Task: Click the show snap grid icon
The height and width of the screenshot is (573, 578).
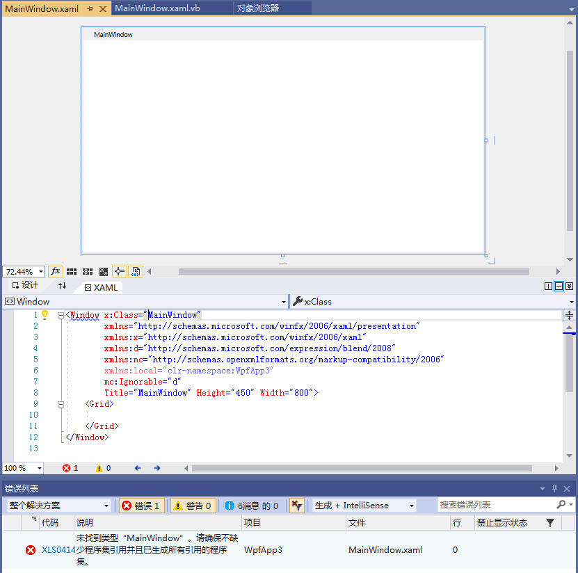Action: (103, 271)
